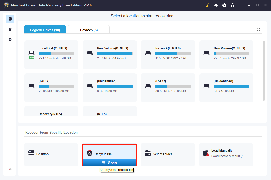
Task: Select the unnamed (NTFS) partition
Action: point(110,111)
